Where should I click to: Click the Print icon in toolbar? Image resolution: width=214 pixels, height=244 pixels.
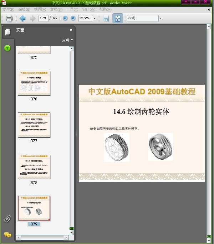coord(9,18)
